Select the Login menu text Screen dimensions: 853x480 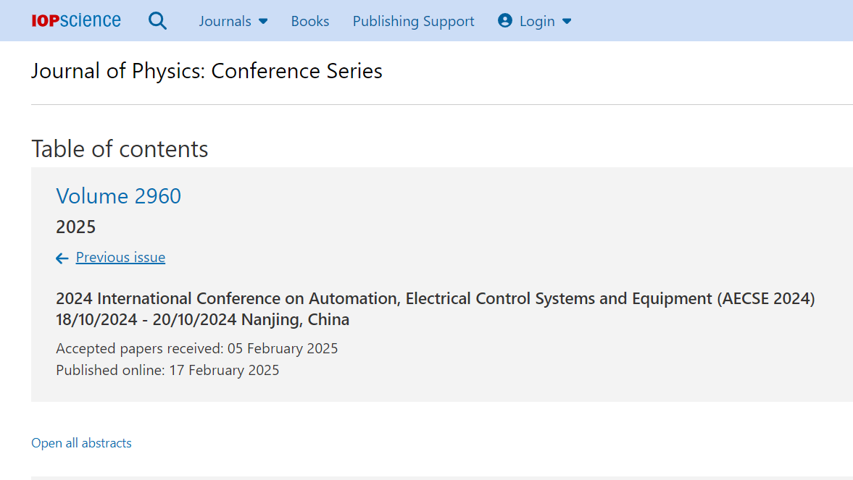pos(537,22)
